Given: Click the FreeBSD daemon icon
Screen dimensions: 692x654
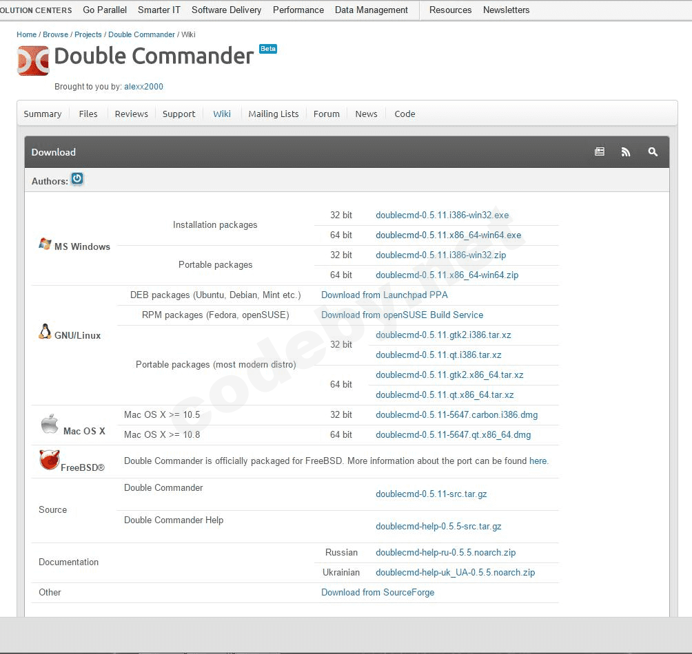Looking at the screenshot, I should click(49, 460).
